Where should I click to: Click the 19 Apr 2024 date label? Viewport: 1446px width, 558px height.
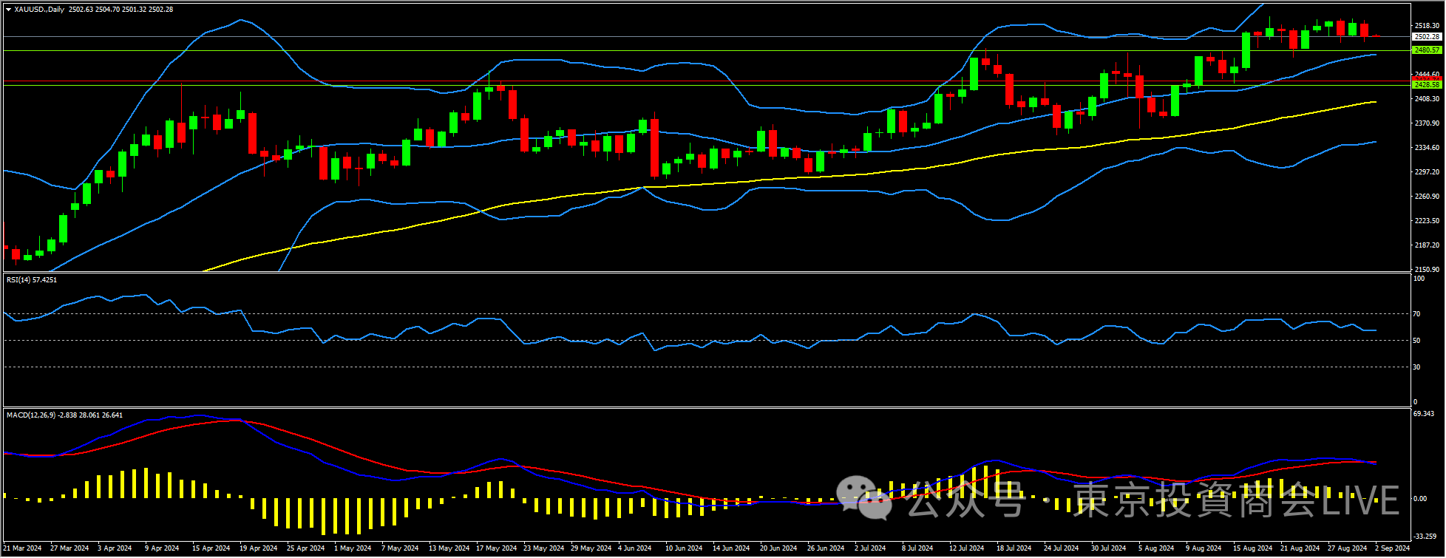pos(259,548)
